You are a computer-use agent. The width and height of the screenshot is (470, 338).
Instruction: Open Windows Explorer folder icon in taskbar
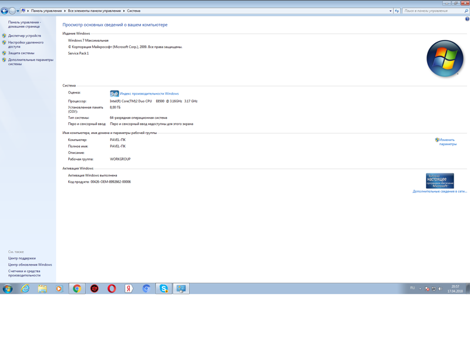point(42,289)
